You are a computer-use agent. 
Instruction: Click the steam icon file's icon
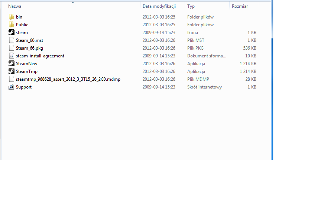coord(11,32)
